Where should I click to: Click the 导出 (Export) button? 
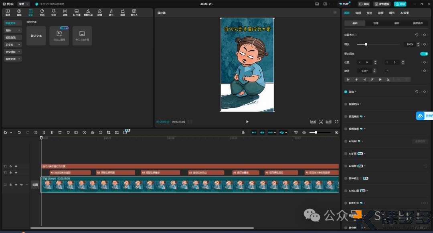400,4
